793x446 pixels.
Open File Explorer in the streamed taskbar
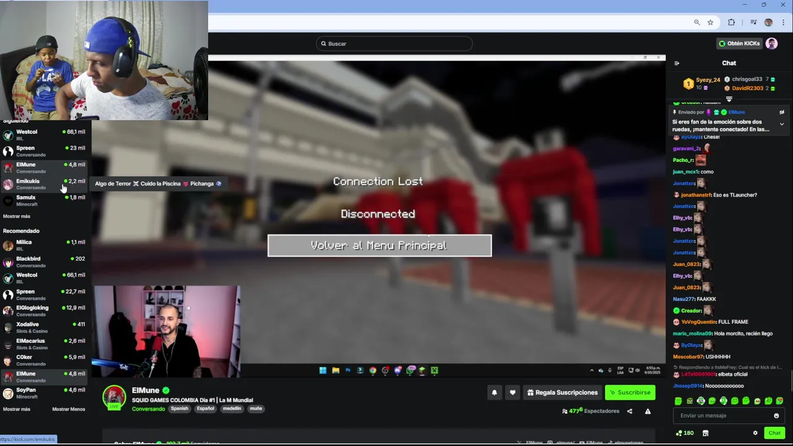pos(335,370)
